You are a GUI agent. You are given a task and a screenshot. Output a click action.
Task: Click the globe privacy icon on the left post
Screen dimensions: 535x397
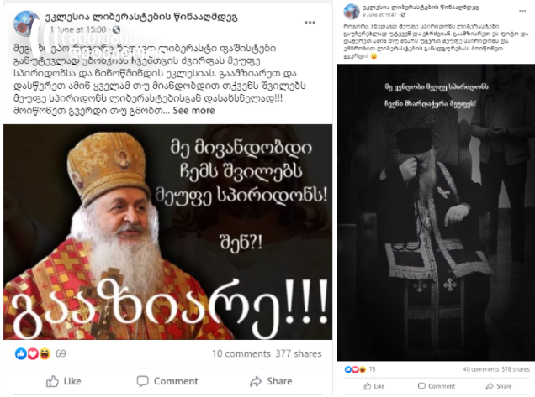tap(116, 29)
